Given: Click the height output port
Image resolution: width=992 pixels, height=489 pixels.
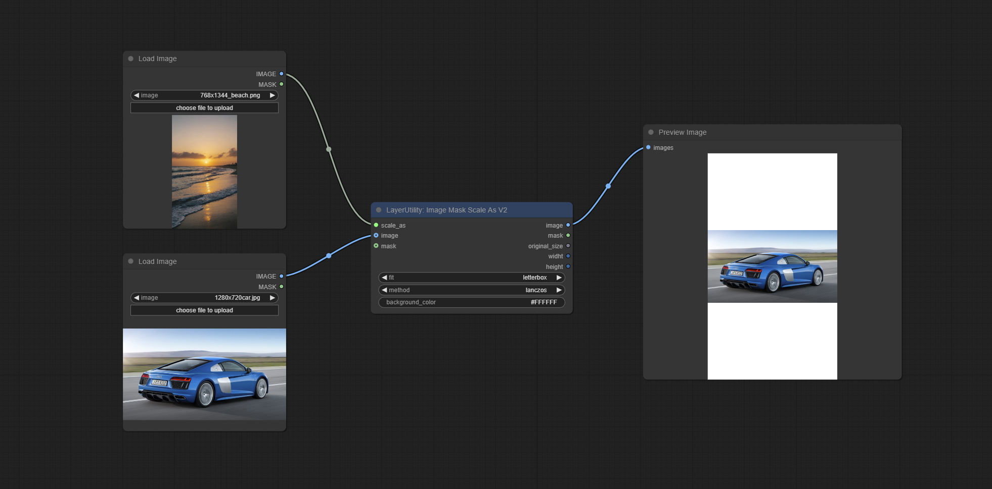Looking at the screenshot, I should point(568,266).
